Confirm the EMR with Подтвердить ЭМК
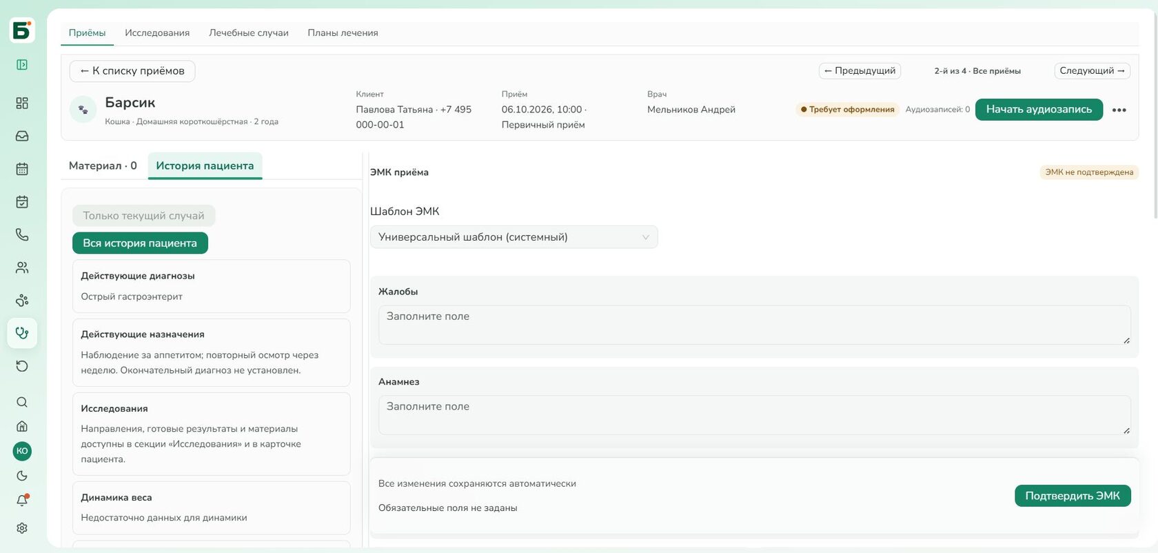Image resolution: width=1158 pixels, height=553 pixels. pyautogui.click(x=1073, y=496)
